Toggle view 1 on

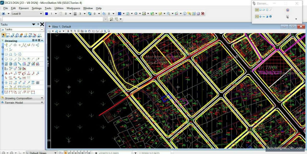click(66, 153)
